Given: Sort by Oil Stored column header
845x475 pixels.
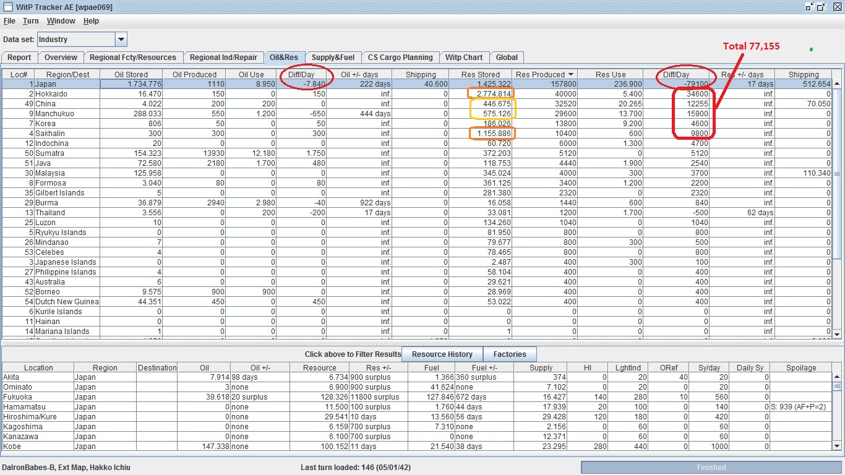Looking at the screenshot, I should coord(131,74).
